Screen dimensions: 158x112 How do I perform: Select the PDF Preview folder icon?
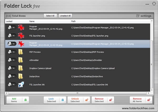coord(21,52)
